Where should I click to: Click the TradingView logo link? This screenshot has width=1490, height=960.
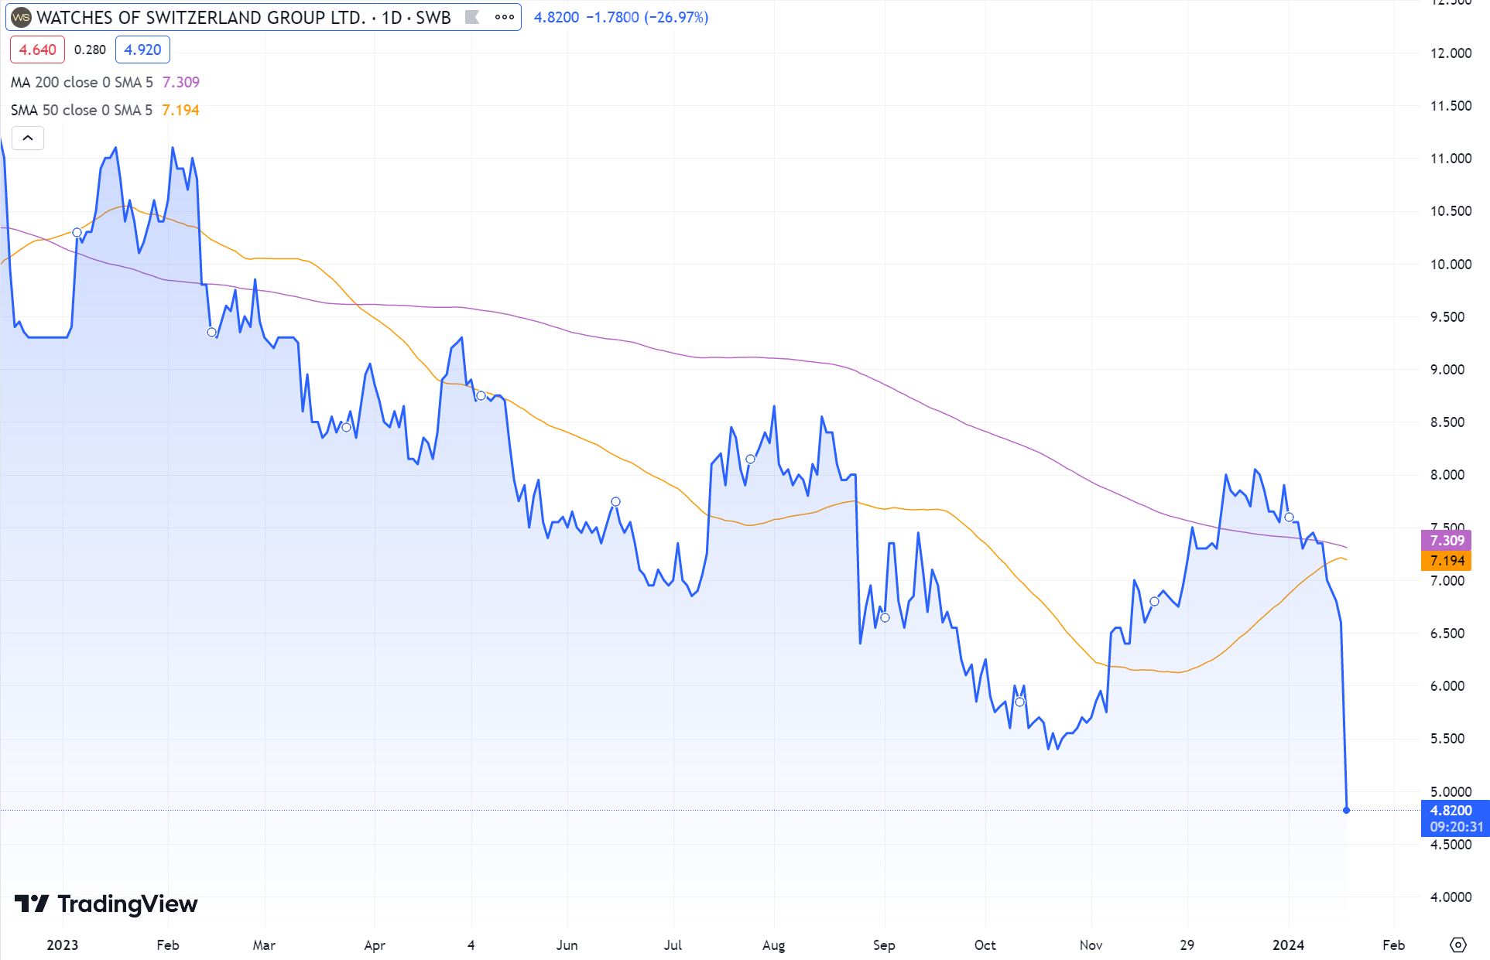click(x=106, y=904)
